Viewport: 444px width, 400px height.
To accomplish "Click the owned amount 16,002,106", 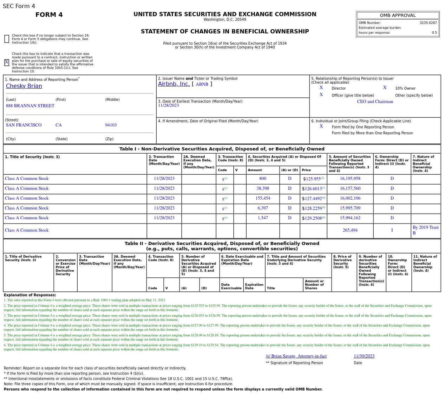I will pos(350,198).
